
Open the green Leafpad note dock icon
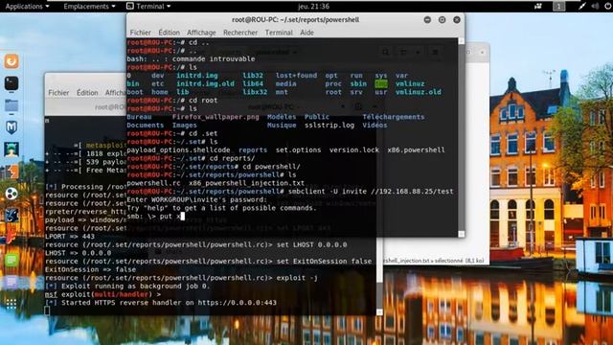tap(11, 260)
